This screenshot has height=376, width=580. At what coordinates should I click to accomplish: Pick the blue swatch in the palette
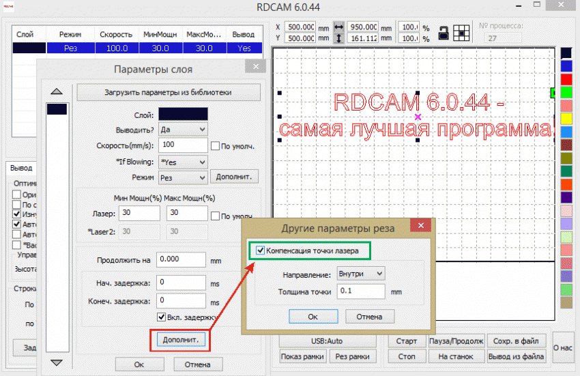[x=566, y=66]
